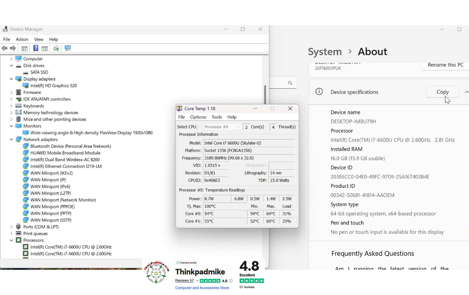
Task: Click the HUAWEI Mobile Broadband Module icon
Action: click(26, 153)
